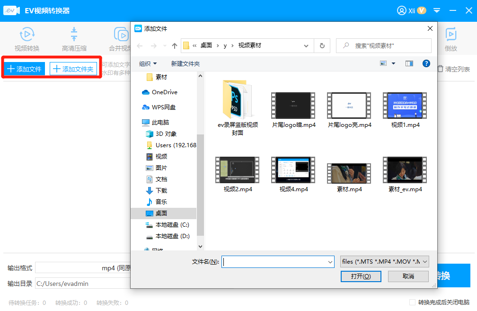Select 视频1.mp4 file
Image resolution: width=477 pixels, height=311 pixels.
[x=405, y=110]
